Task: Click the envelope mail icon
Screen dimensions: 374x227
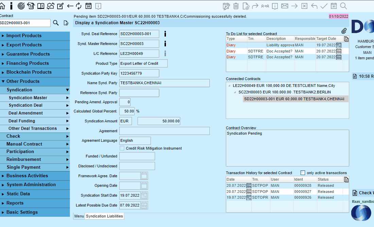Action: coord(285,6)
